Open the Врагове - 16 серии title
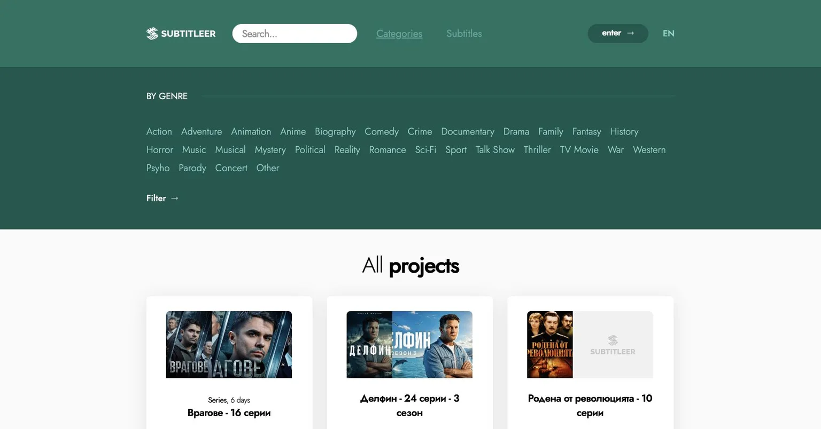This screenshot has height=429, width=821. tap(229, 412)
